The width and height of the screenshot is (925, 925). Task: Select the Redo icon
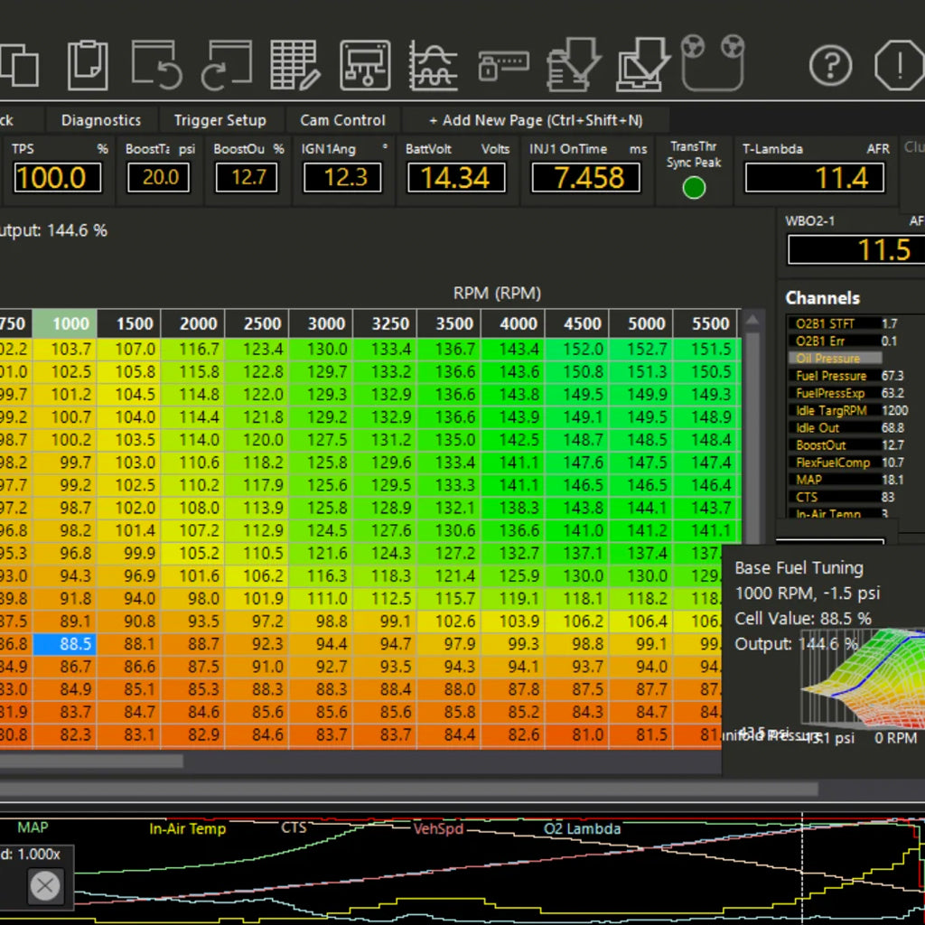tap(227, 65)
